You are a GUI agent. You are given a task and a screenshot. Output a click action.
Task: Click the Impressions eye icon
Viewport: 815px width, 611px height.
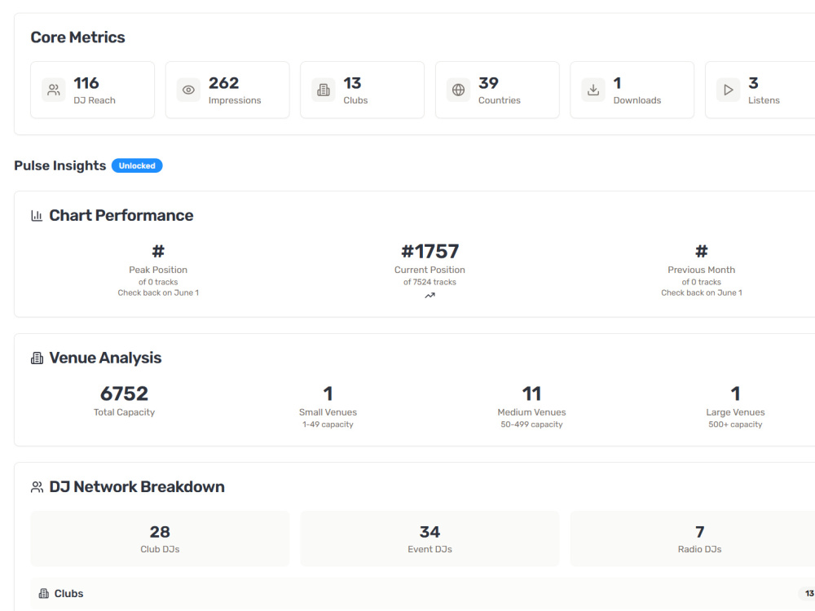tap(188, 90)
